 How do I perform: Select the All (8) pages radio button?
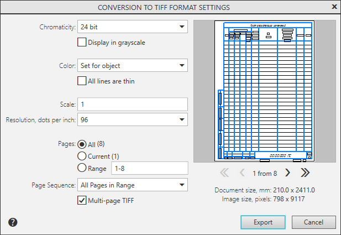[x=82, y=144]
